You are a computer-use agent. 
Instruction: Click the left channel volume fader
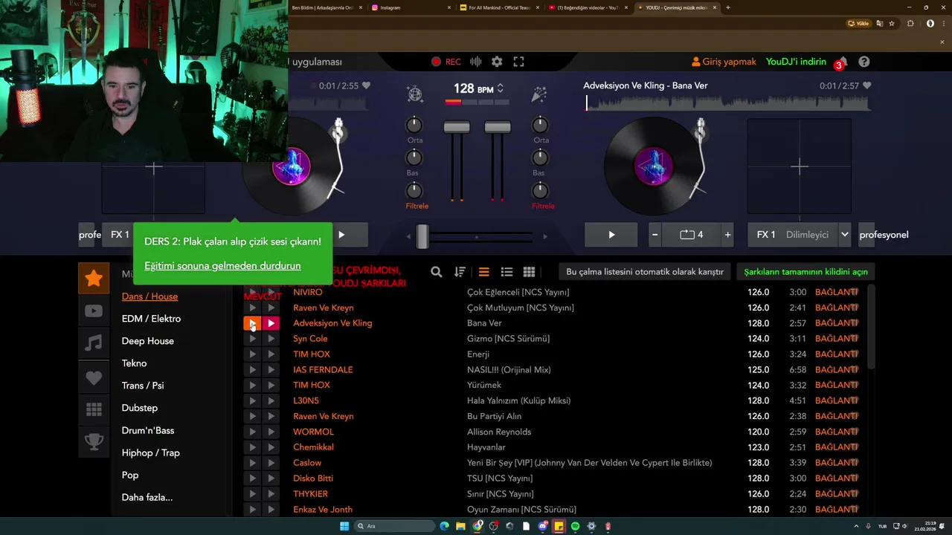457,127
